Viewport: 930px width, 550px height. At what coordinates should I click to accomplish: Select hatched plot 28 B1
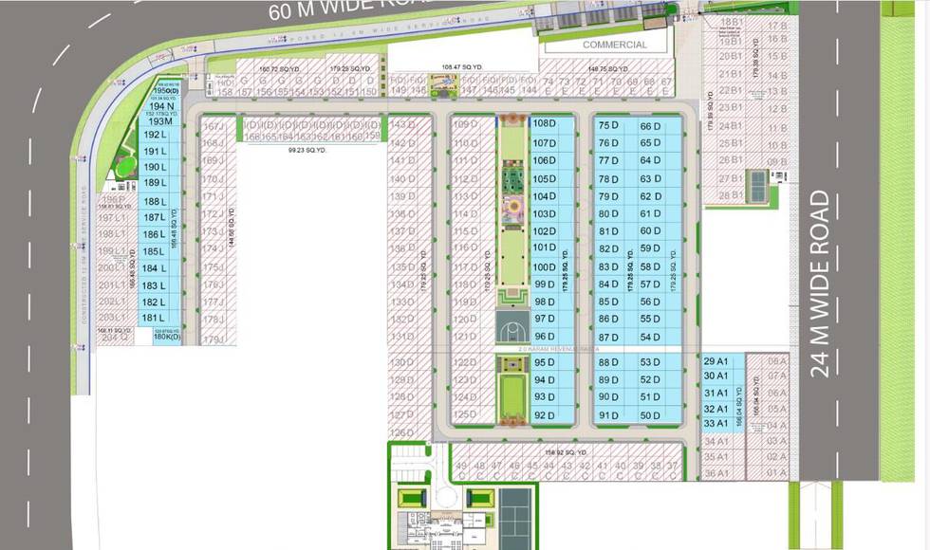(725, 195)
